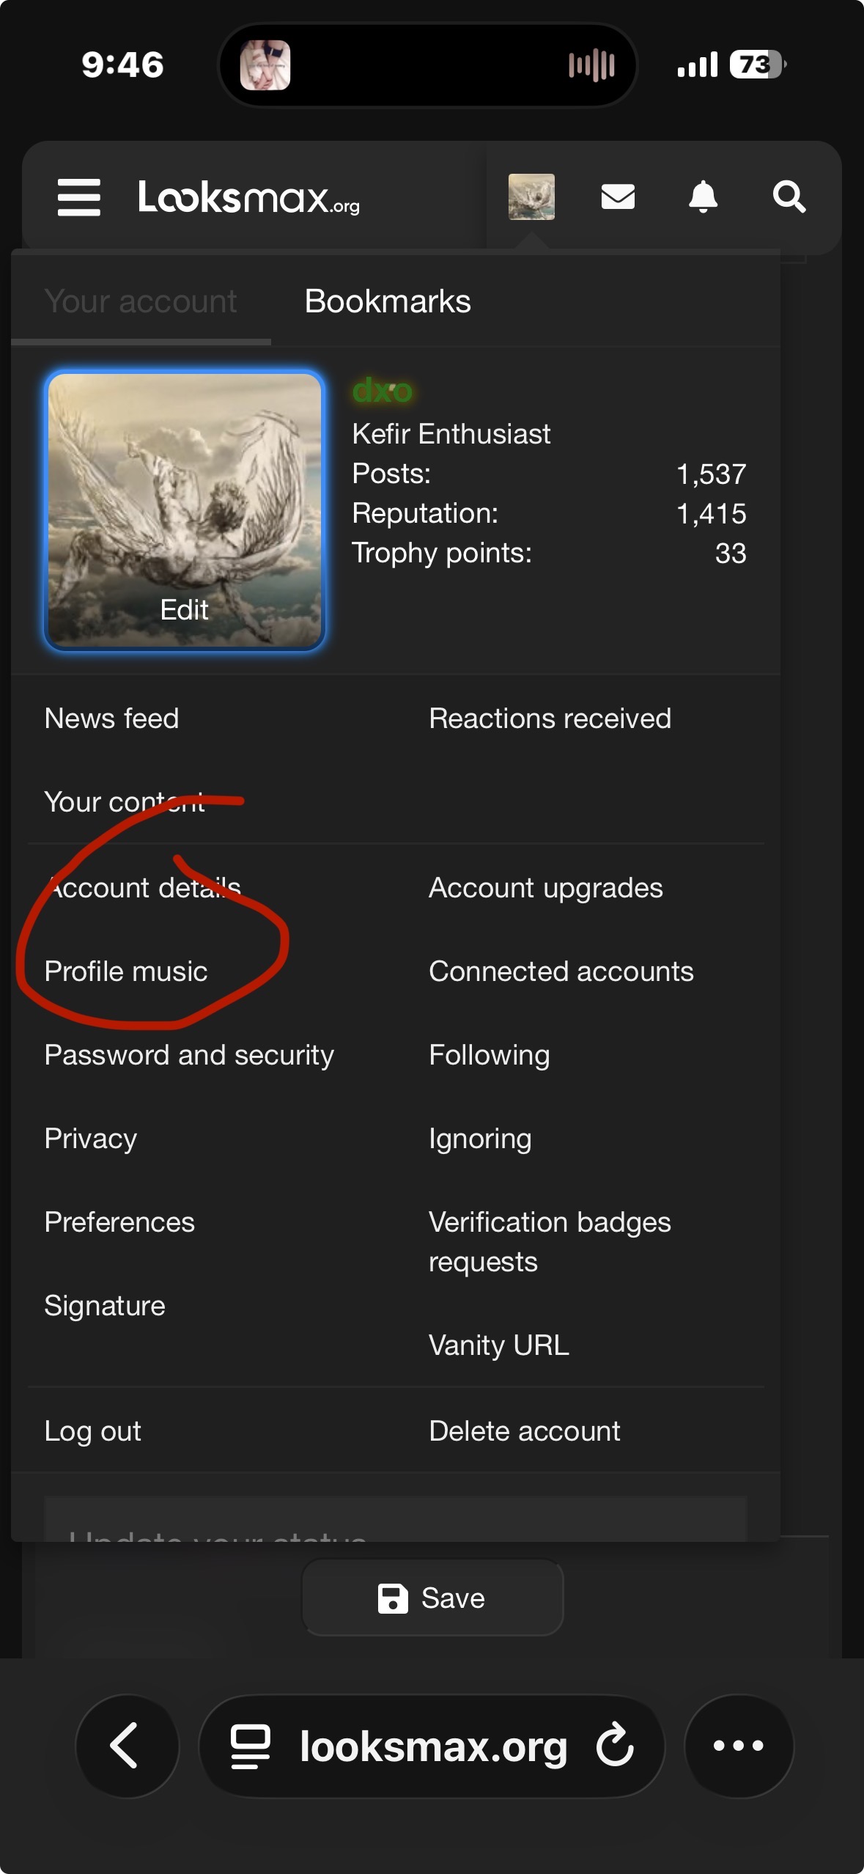Go to Account upgrades
Image resolution: width=864 pixels, height=1874 pixels.
[546, 888]
